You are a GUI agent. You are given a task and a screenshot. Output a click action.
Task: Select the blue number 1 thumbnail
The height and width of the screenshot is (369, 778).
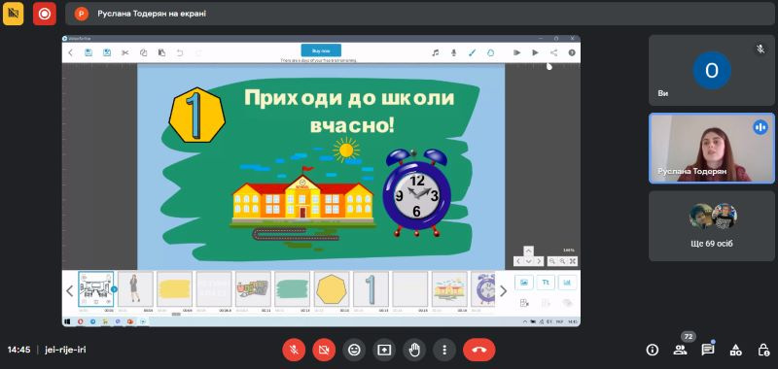pyautogui.click(x=371, y=288)
